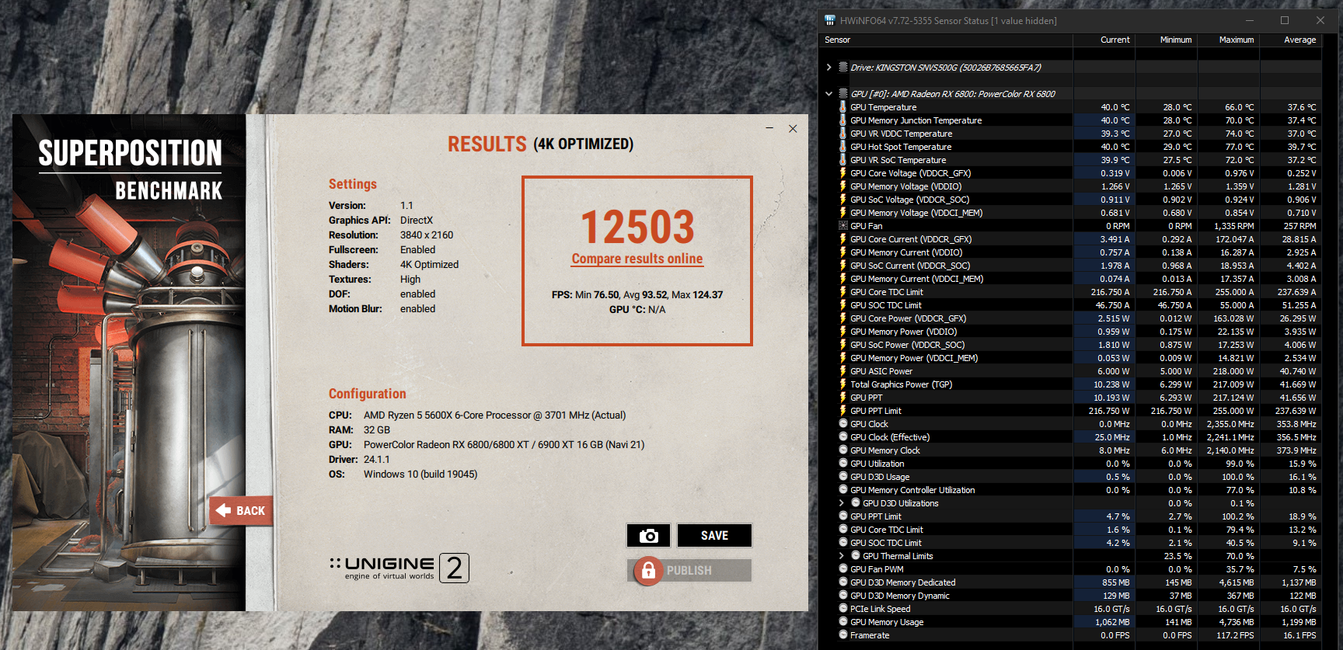Image resolution: width=1343 pixels, height=650 pixels.
Task: Close the Superposition results window
Action: pos(793,128)
